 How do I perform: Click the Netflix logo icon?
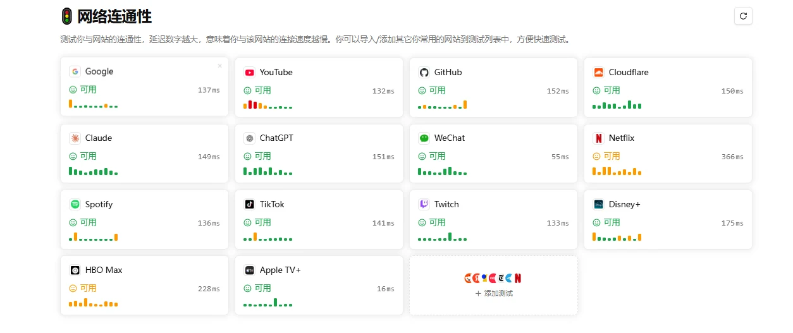click(x=598, y=138)
